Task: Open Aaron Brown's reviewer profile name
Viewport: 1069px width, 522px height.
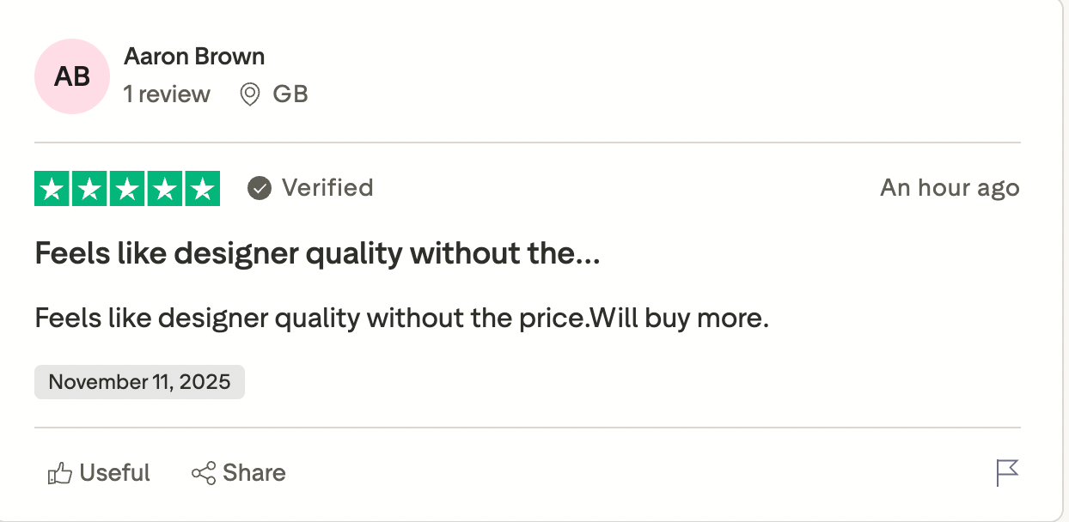Action: point(194,57)
